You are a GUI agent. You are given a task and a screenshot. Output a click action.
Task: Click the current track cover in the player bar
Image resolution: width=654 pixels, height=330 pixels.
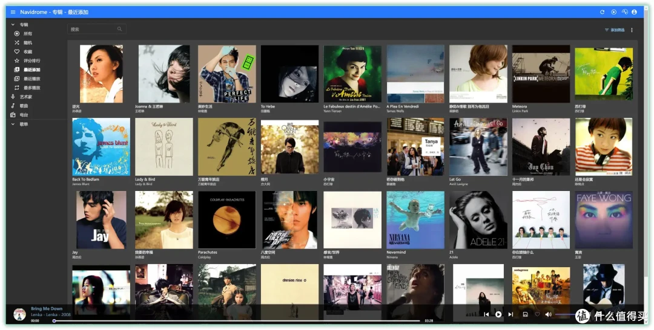[x=19, y=314]
